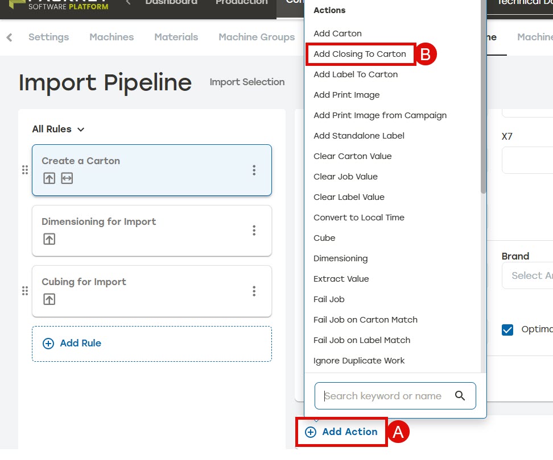Click the drag handle beside Cubing for Import
Screen dimensions: 553x460
tap(25, 291)
